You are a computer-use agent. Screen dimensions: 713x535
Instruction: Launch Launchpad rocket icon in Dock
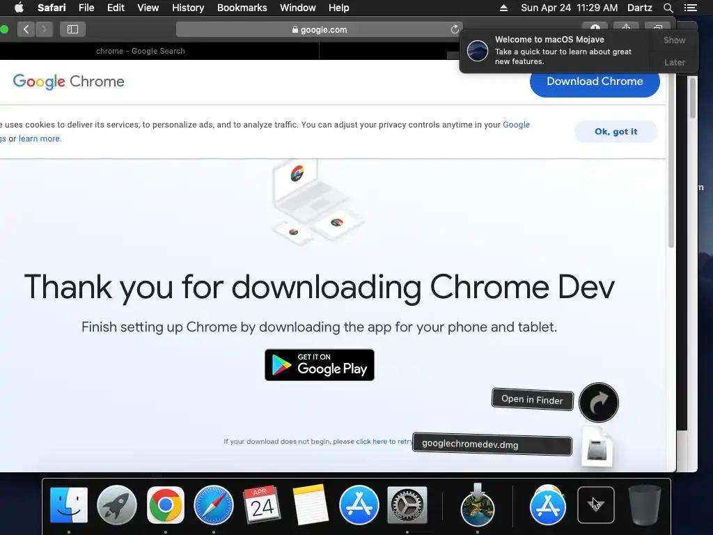[117, 505]
